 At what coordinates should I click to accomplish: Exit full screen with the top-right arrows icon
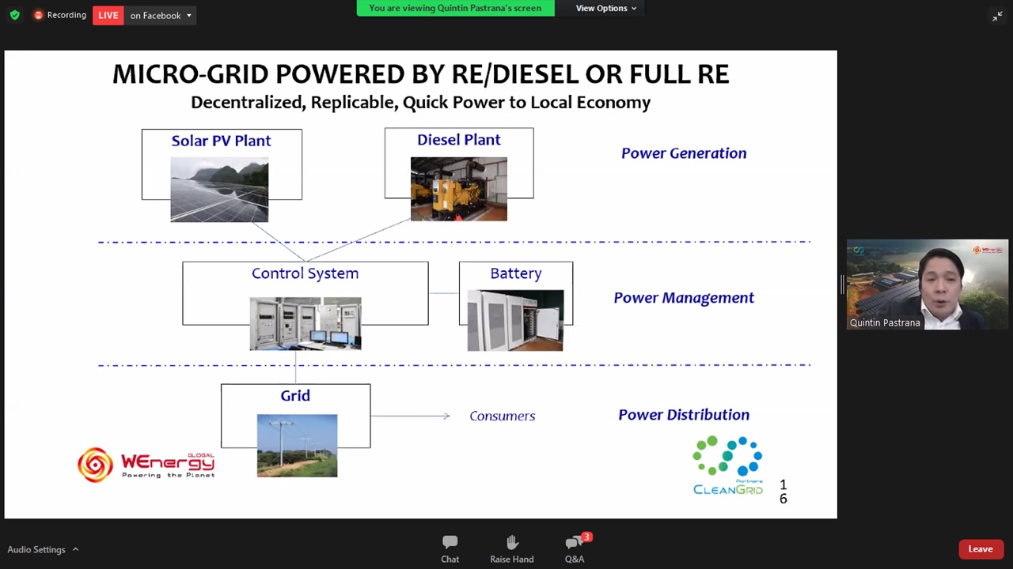tap(996, 16)
